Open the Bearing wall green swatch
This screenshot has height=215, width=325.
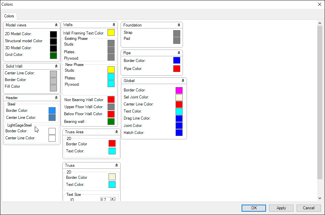(x=111, y=121)
